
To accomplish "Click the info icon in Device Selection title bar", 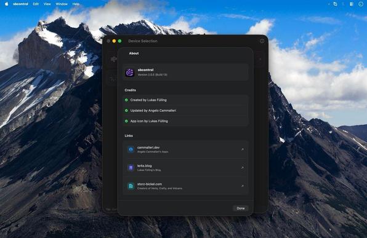I will click(x=262, y=41).
